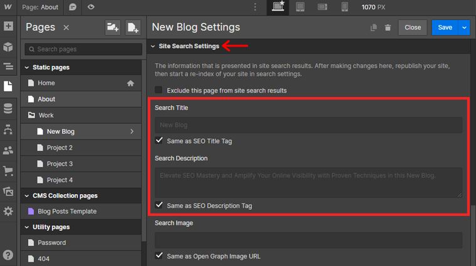Open the Ecommerce cart panel

pos(8,171)
